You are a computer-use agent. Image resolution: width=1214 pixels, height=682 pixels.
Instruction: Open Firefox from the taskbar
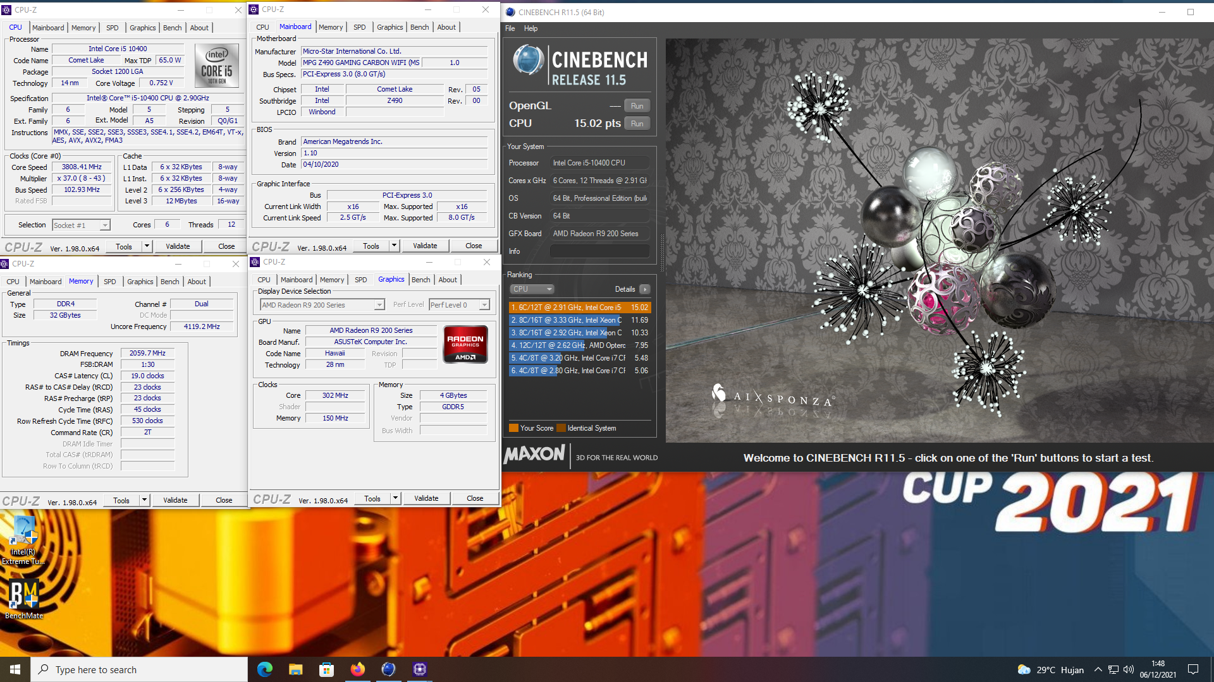(x=358, y=669)
